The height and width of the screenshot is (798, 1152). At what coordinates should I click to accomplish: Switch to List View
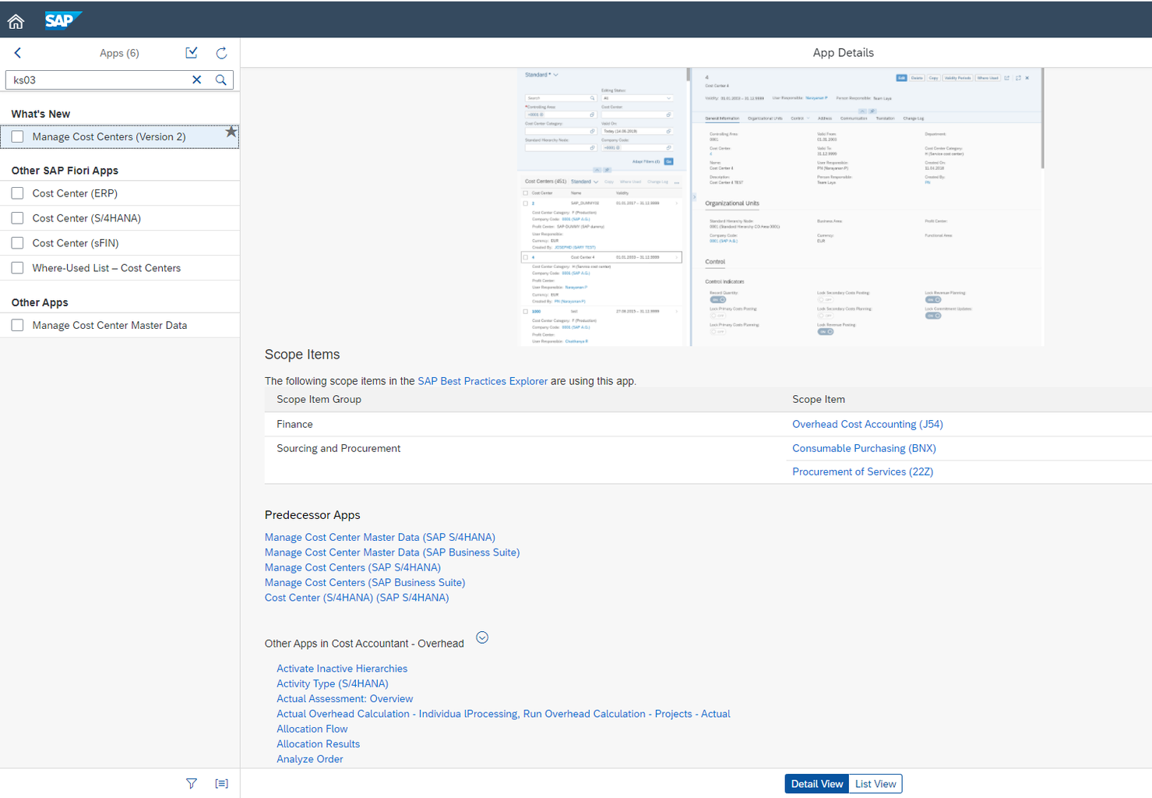[875, 784]
